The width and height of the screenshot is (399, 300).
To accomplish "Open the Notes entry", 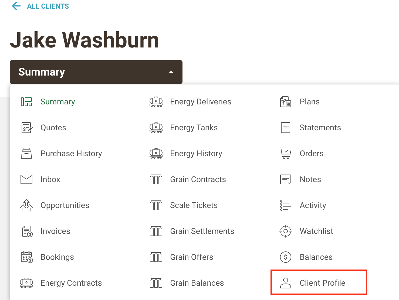I will point(310,179).
